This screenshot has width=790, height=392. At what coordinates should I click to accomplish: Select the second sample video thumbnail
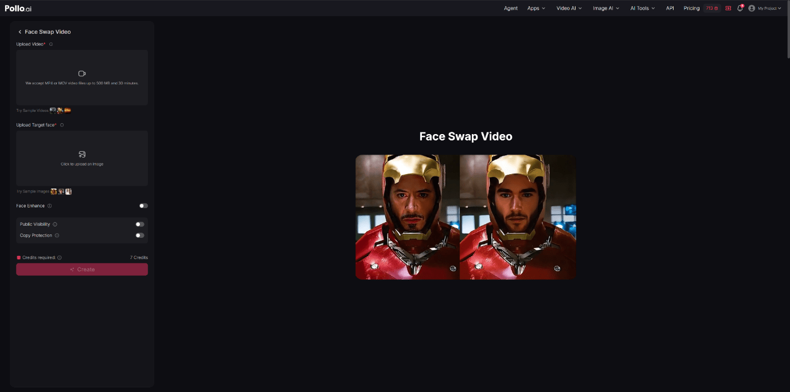pyautogui.click(x=60, y=110)
